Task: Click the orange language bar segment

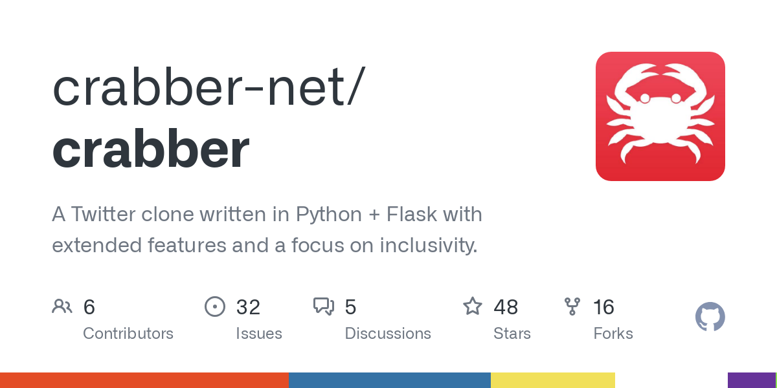Action: pyautogui.click(x=144, y=380)
